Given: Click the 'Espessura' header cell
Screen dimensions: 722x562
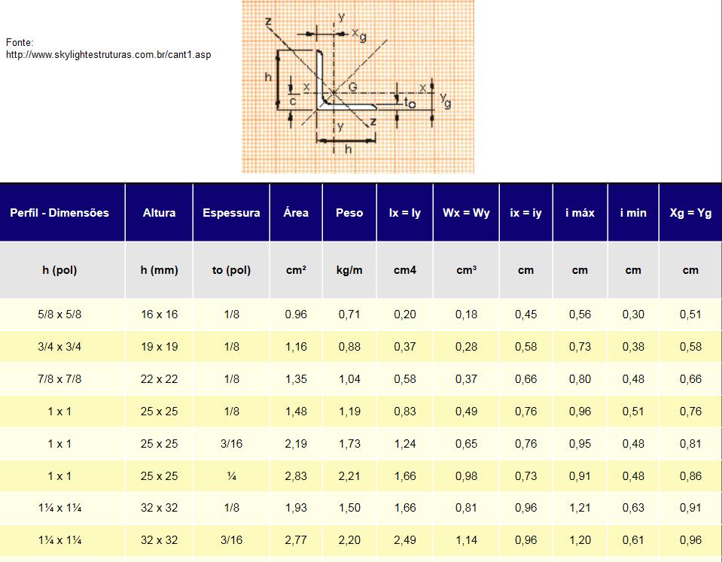Looking at the screenshot, I should [231, 213].
